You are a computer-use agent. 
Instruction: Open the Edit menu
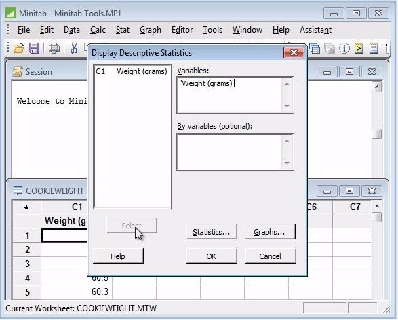click(47, 30)
